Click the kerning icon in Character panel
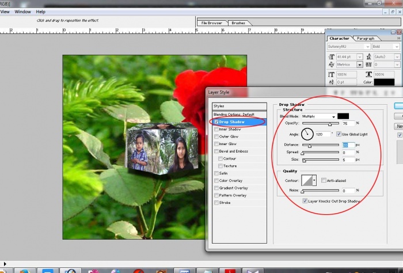The width and height of the screenshot is (403, 273). [x=332, y=65]
